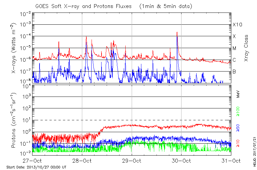Select the C X-ray class label
257x170 pixels.
[x=234, y=60]
